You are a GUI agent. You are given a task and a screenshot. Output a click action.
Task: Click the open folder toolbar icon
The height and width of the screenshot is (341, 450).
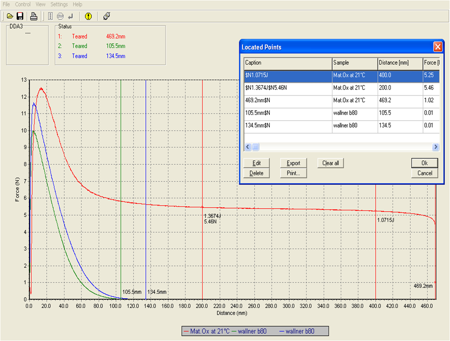point(10,16)
